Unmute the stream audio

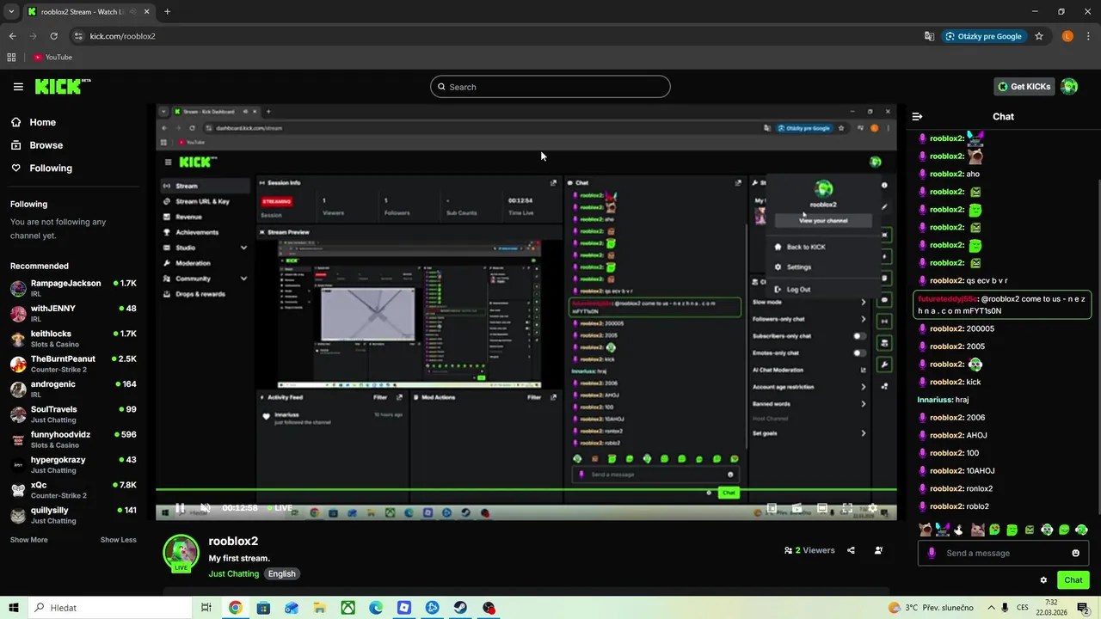click(205, 508)
